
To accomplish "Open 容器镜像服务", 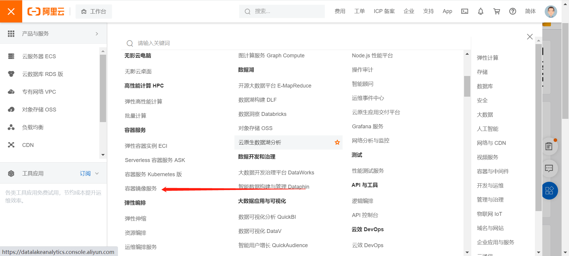I will (141, 189).
